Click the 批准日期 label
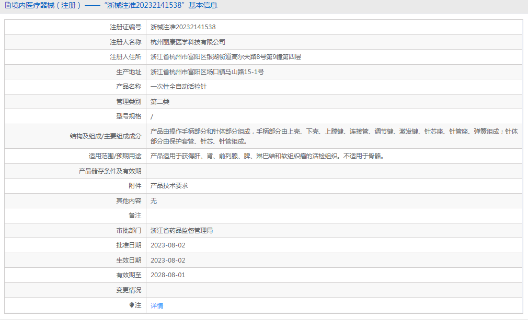528x320 pixels. tap(129, 245)
